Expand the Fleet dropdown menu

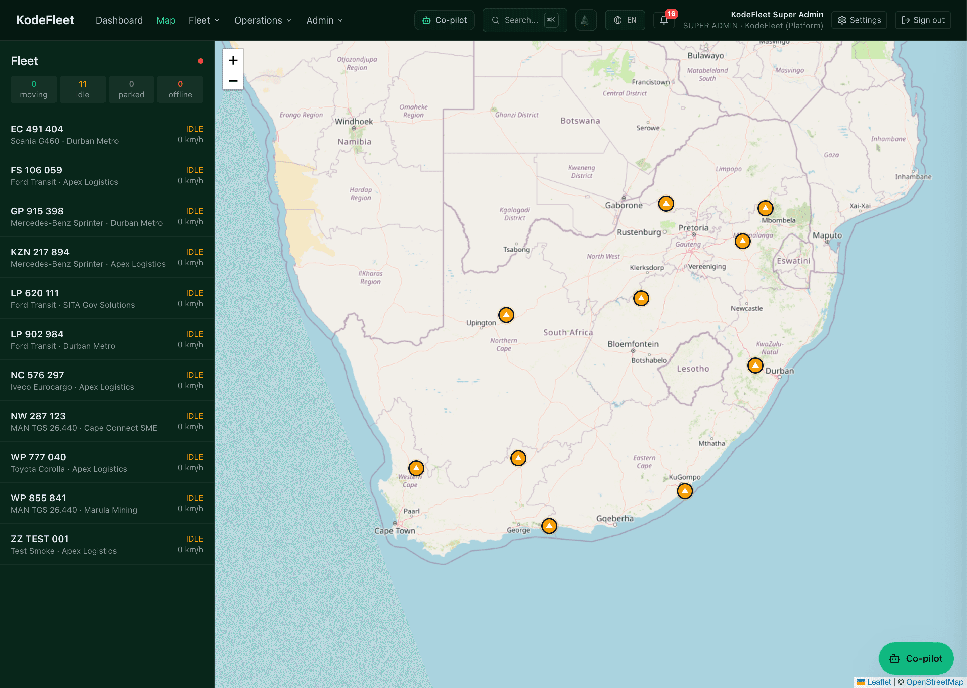[x=204, y=20]
